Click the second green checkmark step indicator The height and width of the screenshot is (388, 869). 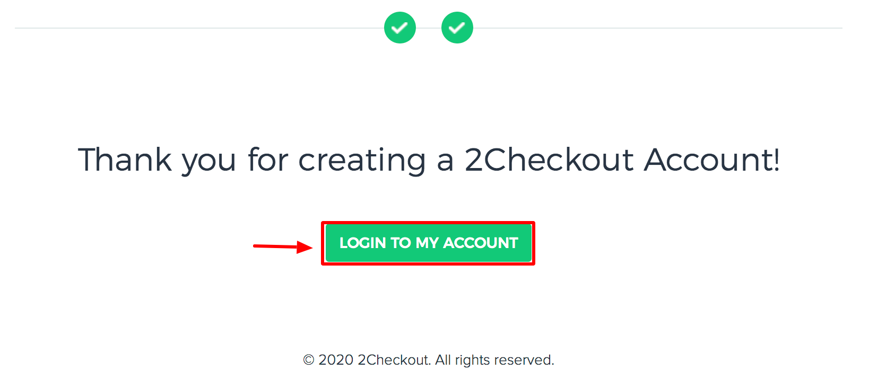point(457,27)
